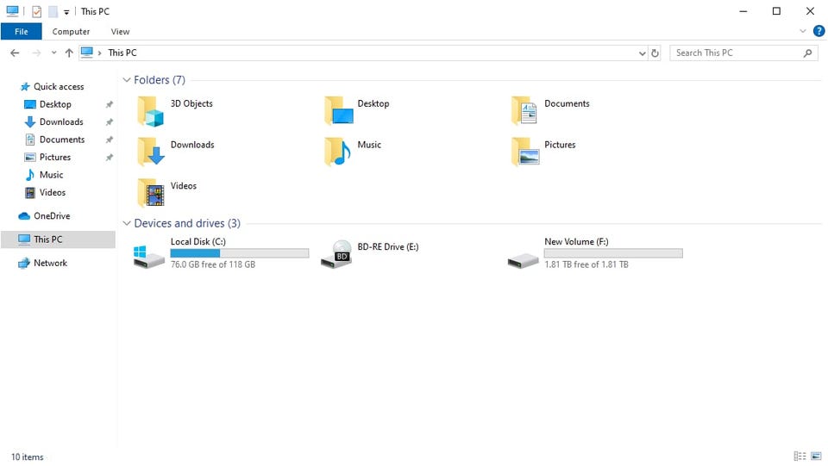
Task: Click the Properties quick access toolbar icon
Action: click(36, 11)
